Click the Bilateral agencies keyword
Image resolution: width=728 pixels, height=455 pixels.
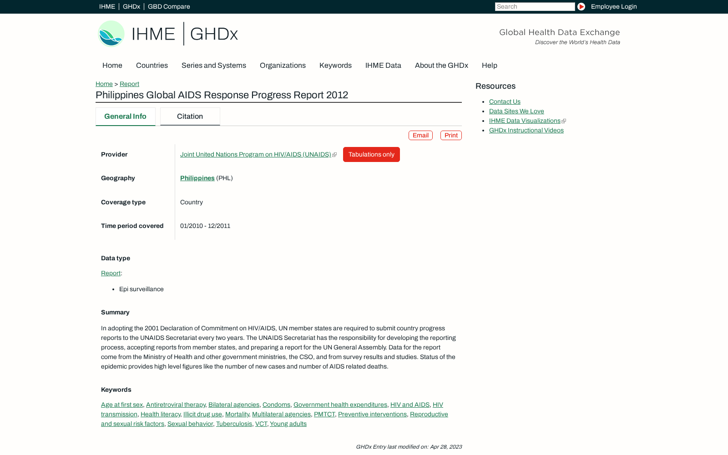tap(234, 405)
